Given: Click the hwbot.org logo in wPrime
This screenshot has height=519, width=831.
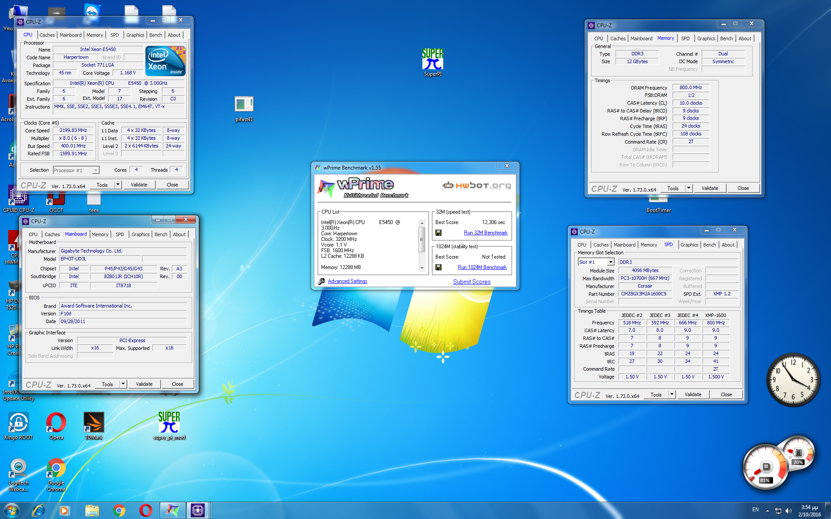Looking at the screenshot, I should (x=477, y=186).
